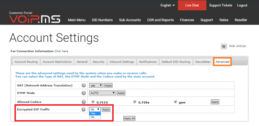Viewport: 259px width, 126px height.
Task: Click the Live Chat button
Action: point(192,5)
